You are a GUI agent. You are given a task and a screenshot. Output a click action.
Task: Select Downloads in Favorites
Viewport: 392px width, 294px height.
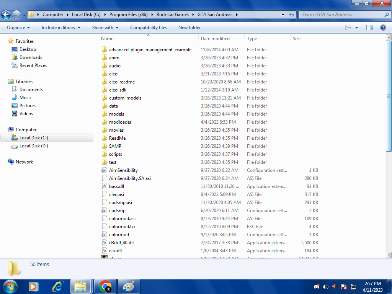tap(27, 57)
